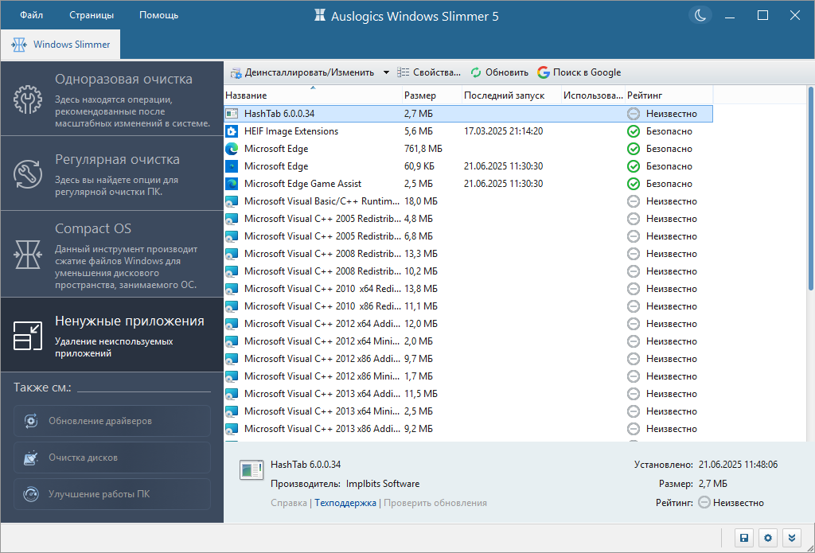Viewport: 815px width, 553px height.
Task: Click the Обновление драйверов button
Action: (112, 421)
